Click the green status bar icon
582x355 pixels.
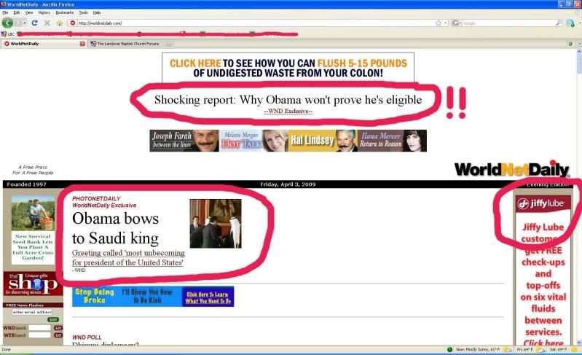click(450, 349)
